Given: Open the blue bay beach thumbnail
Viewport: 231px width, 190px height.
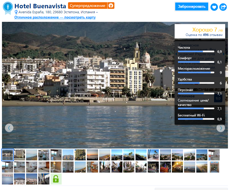Looking at the screenshot, I should 202,155.
